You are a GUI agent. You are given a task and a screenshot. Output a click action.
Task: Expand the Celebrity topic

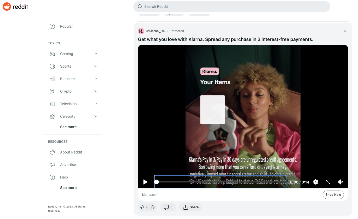(96, 116)
